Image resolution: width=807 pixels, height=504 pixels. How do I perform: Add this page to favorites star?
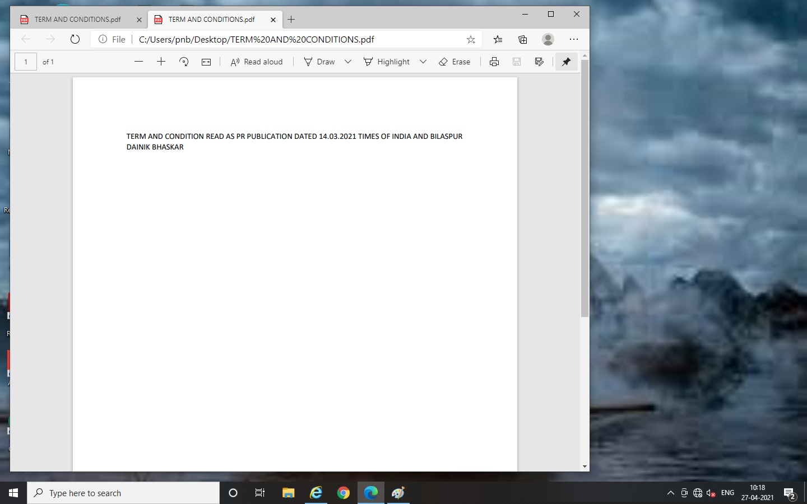[x=471, y=39]
